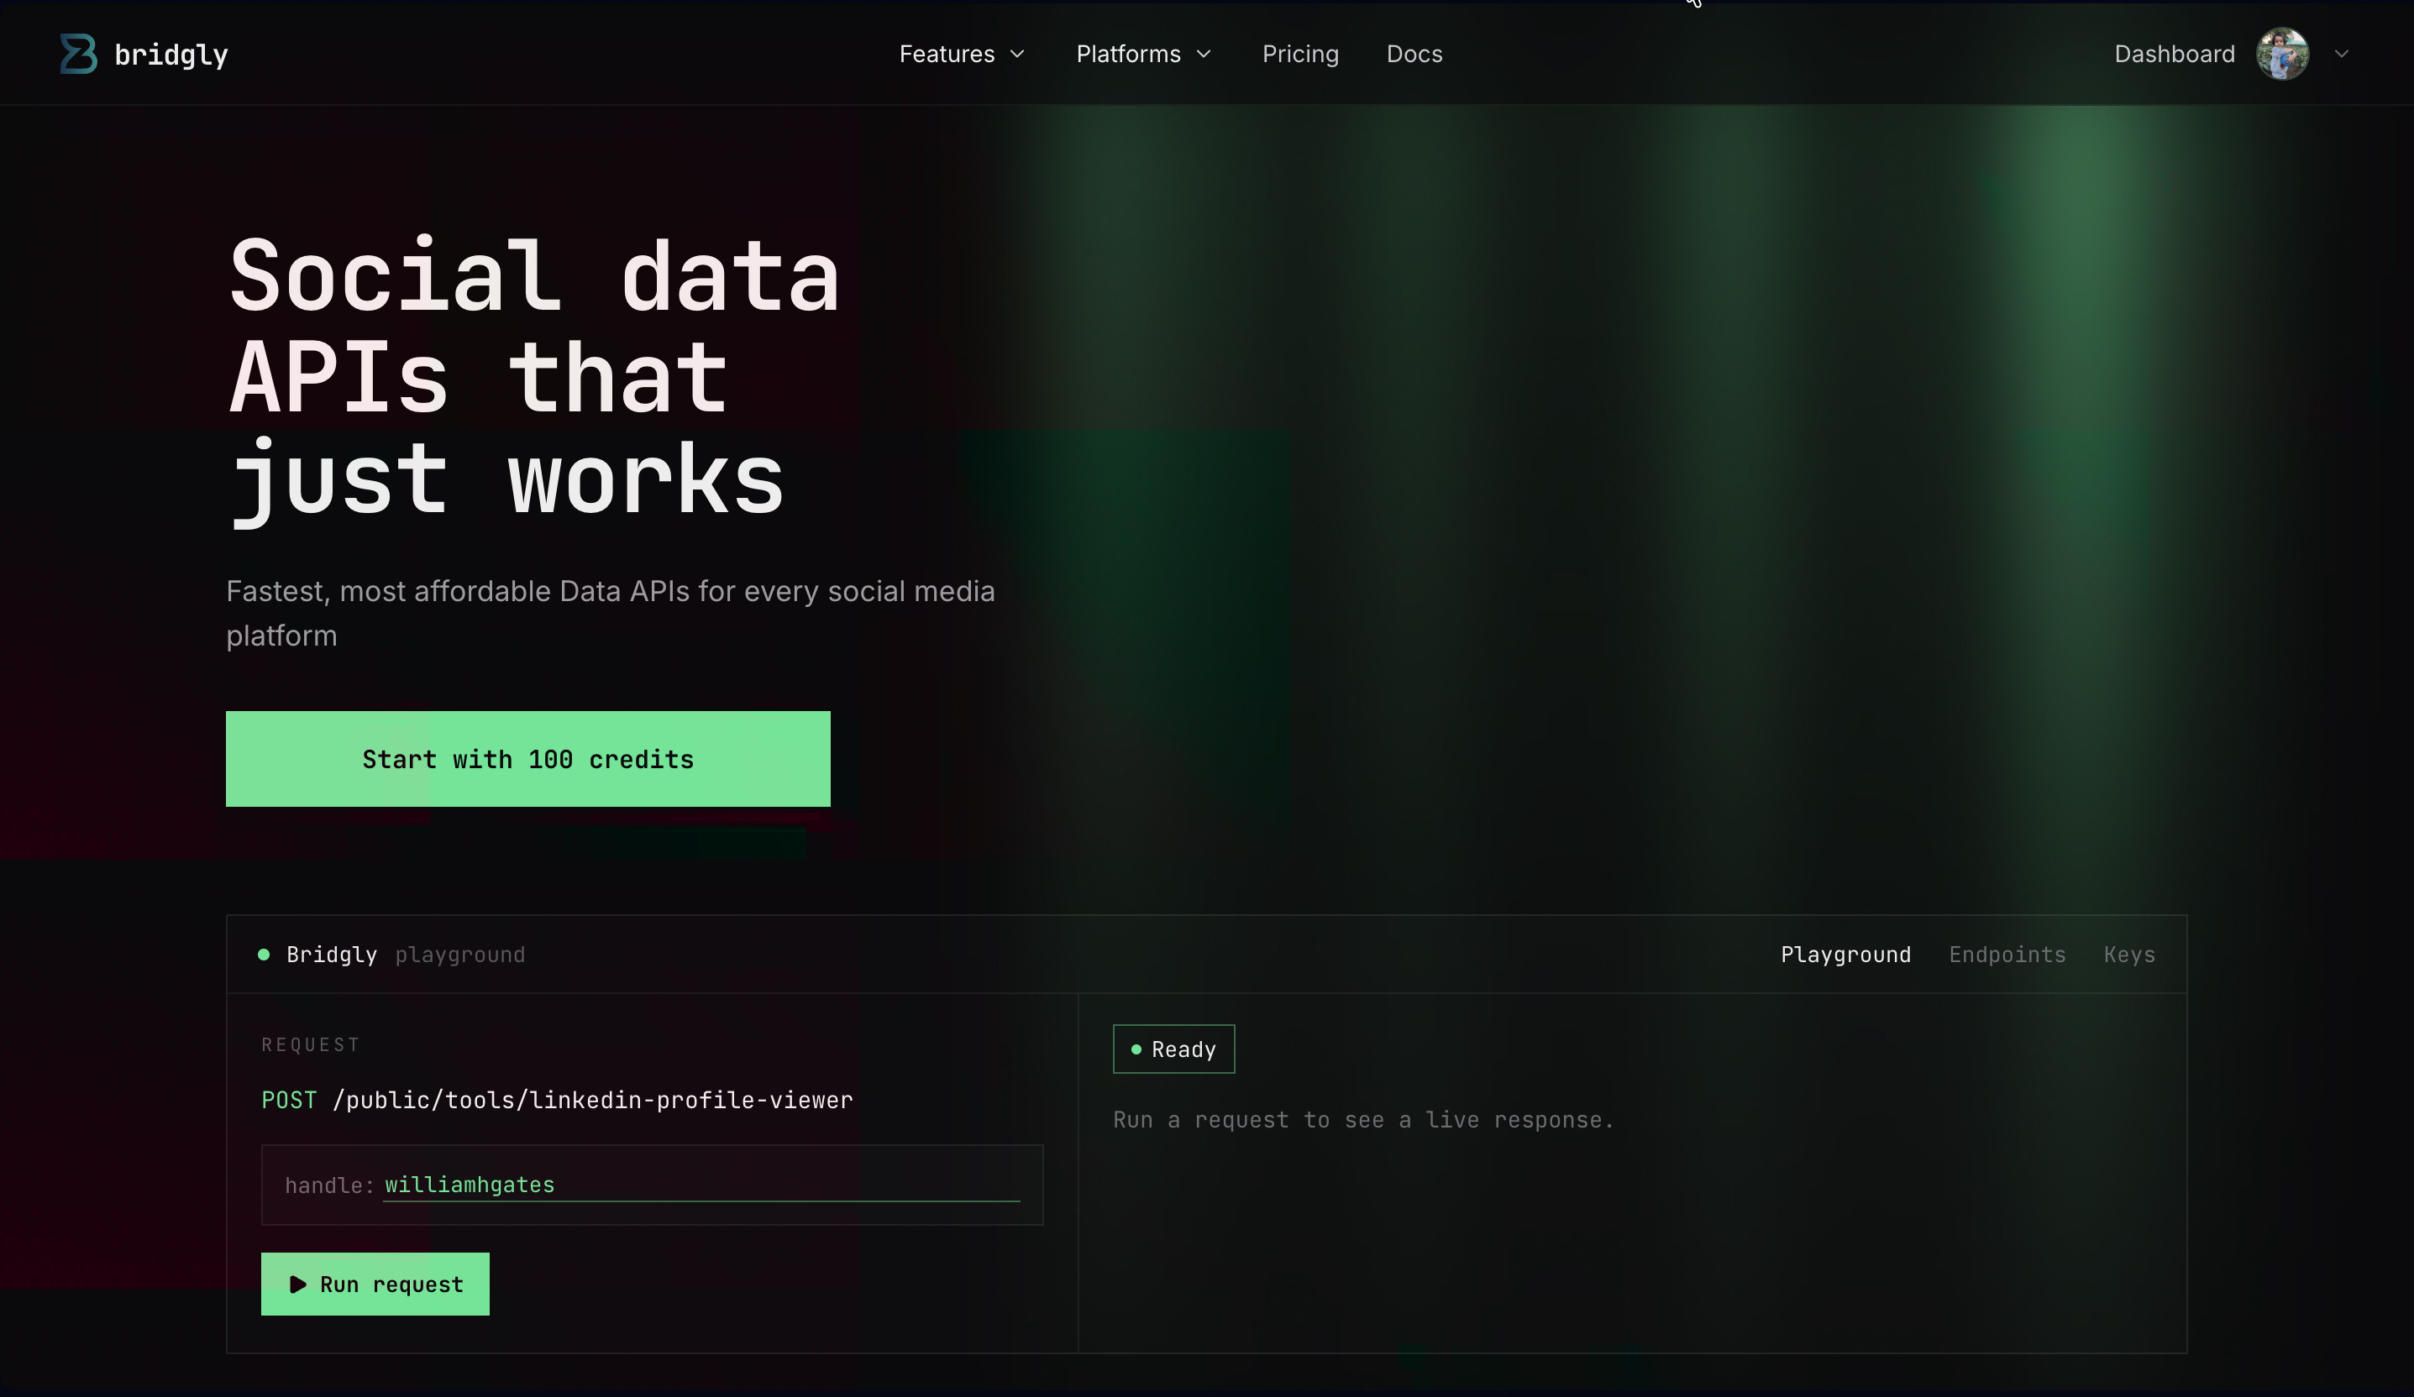Viewport: 2414px width, 1397px height.
Task: Click the /public/tools/linkedin-profile-viewer endpoint path
Action: click(x=592, y=1099)
